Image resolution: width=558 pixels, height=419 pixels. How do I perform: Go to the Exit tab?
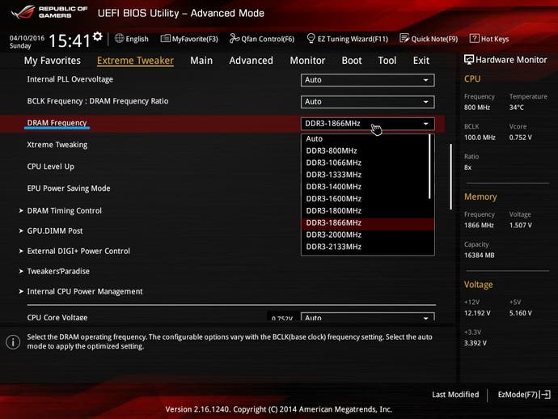click(421, 61)
